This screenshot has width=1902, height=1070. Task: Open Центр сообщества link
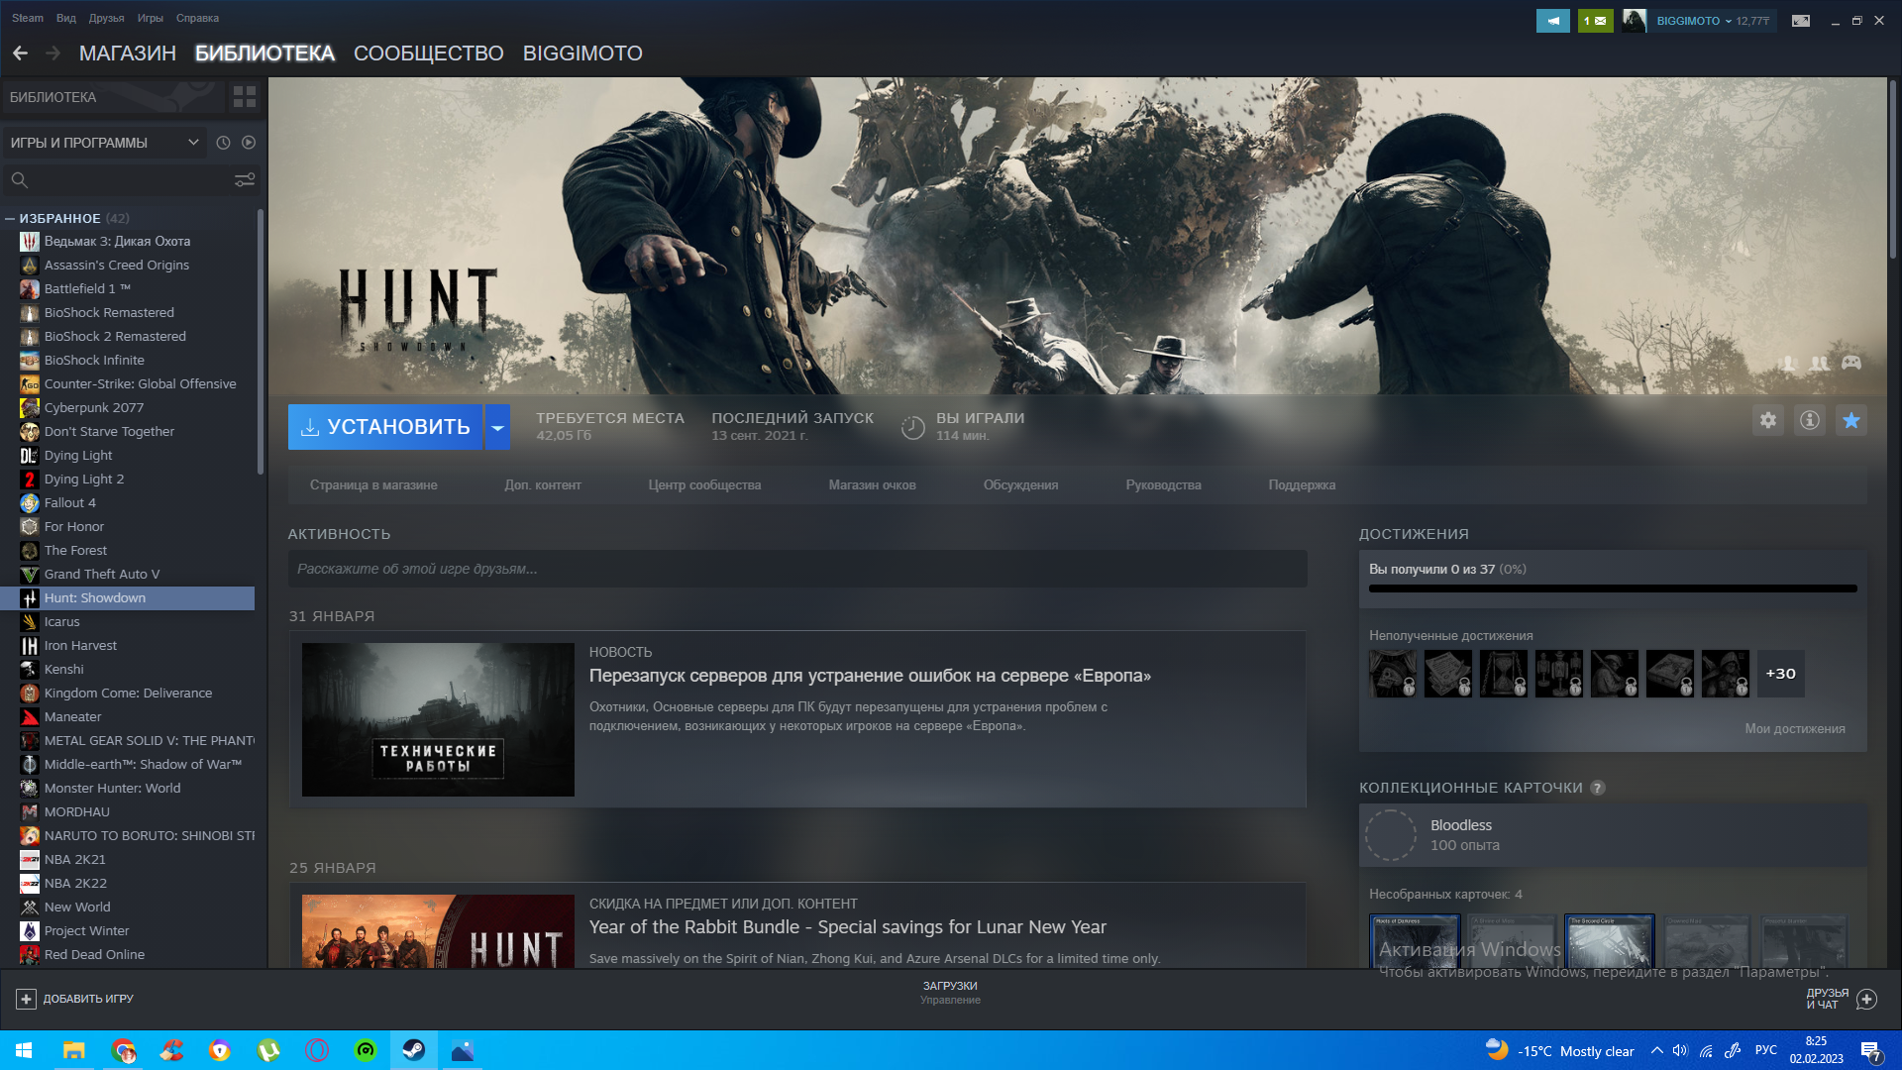point(704,485)
